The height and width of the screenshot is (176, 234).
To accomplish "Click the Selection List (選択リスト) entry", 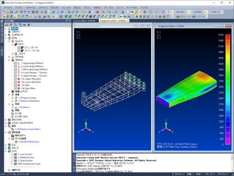I will tap(16, 170).
